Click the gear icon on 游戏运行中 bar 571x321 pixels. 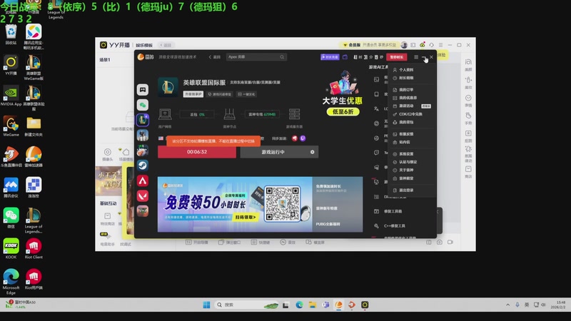312,152
